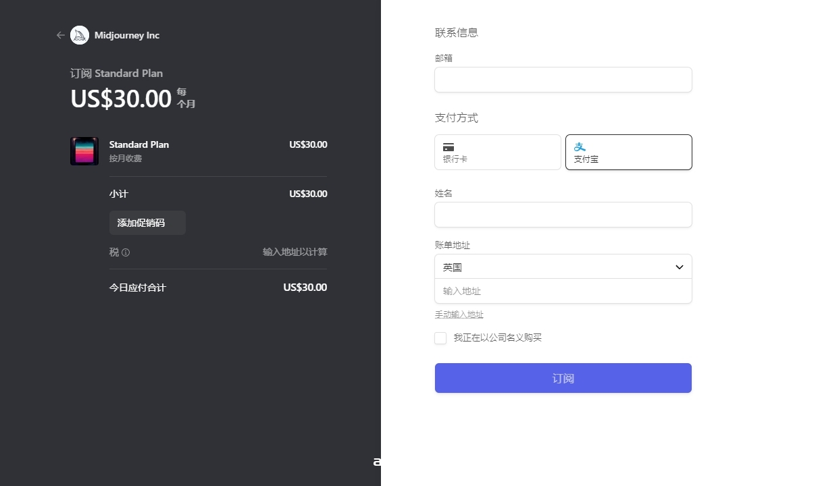818x486 pixels.
Task: Open the 英国 country dropdown
Action: click(x=563, y=267)
